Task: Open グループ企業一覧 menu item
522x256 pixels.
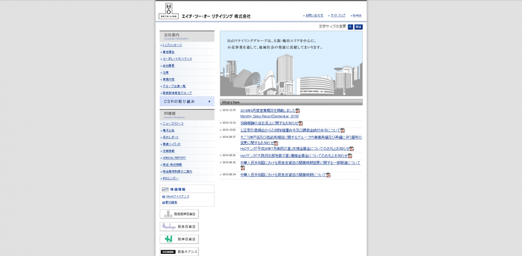Action: pyautogui.click(x=174, y=86)
